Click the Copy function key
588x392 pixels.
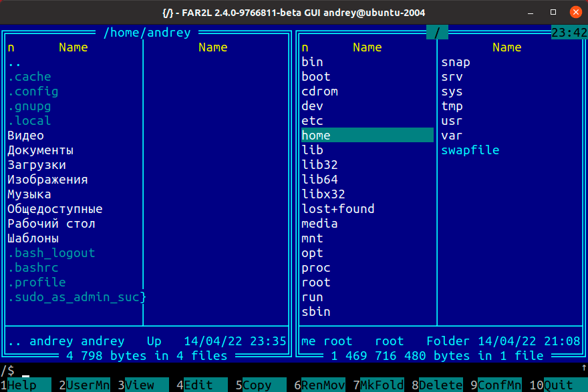pos(257,385)
